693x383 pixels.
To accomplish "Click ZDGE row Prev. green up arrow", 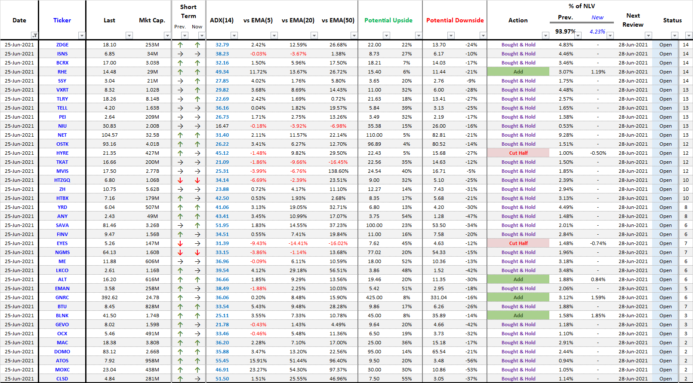I will click(x=180, y=45).
